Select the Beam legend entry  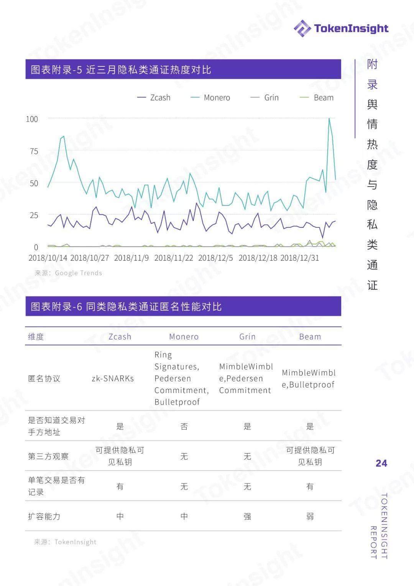pos(317,98)
